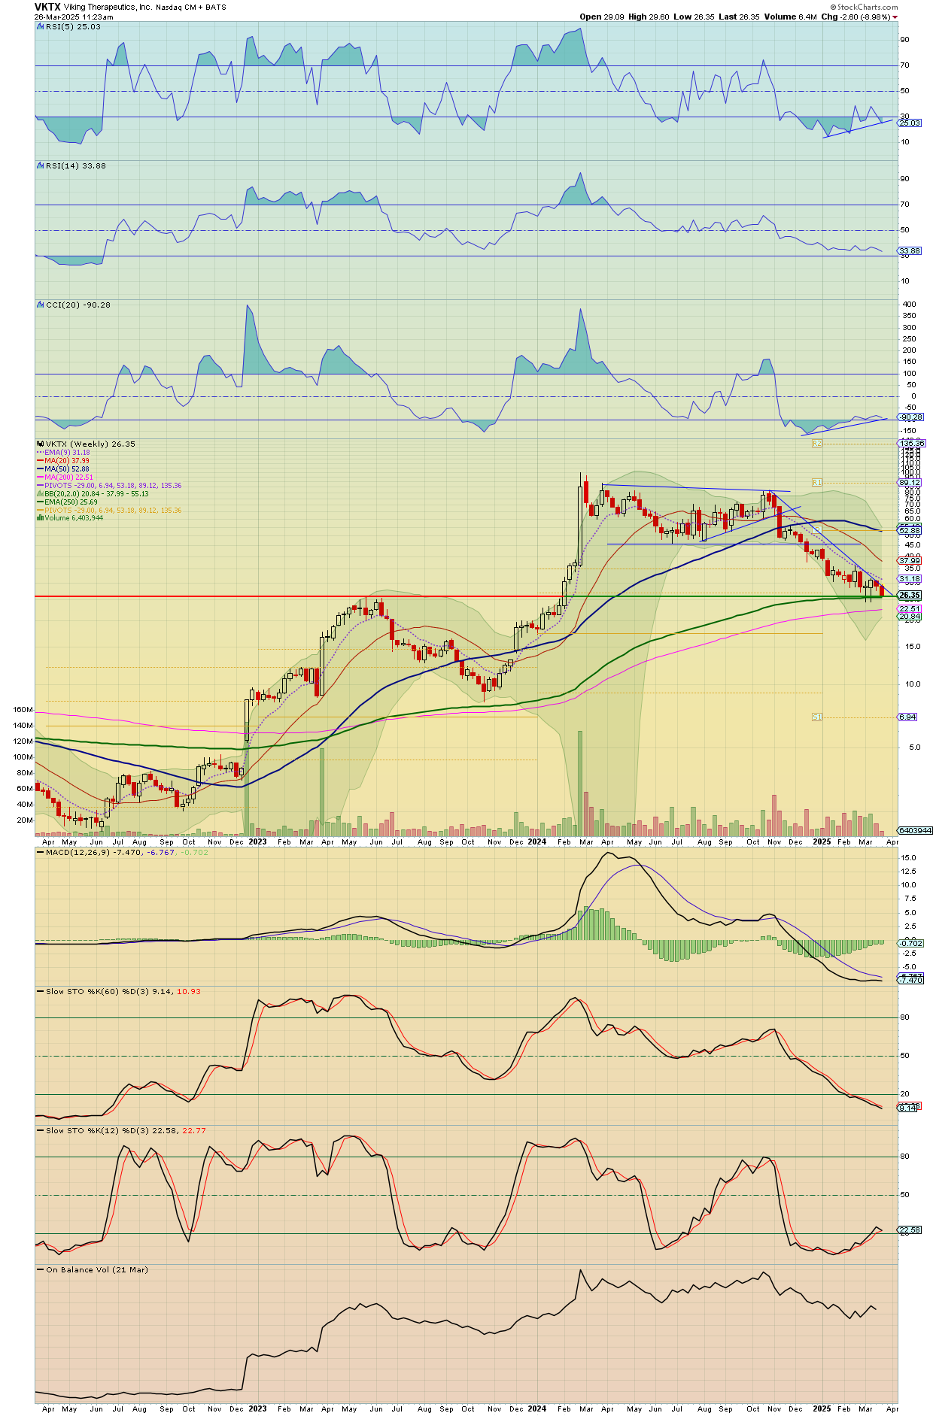This screenshot has height=1416, width=933.
Task: Click the 'Open 29.09' header value
Action: 602,17
